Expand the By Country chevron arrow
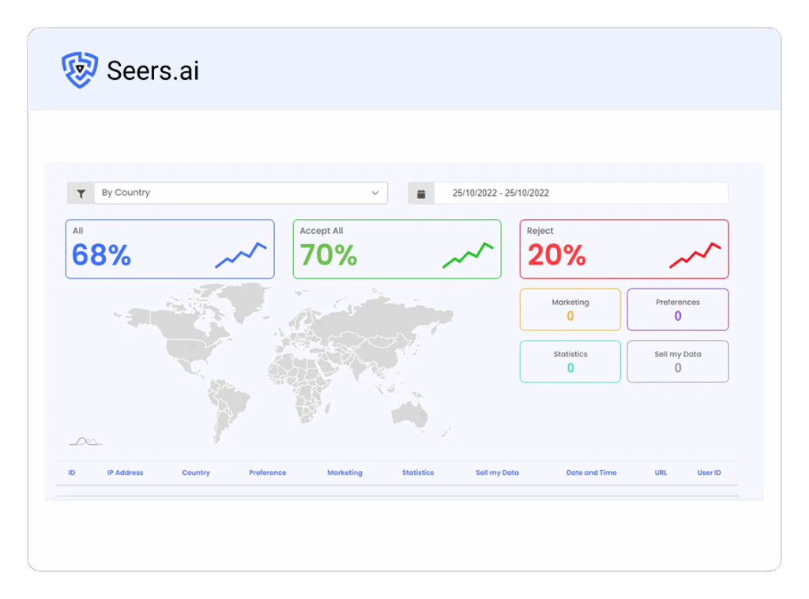 tap(375, 193)
